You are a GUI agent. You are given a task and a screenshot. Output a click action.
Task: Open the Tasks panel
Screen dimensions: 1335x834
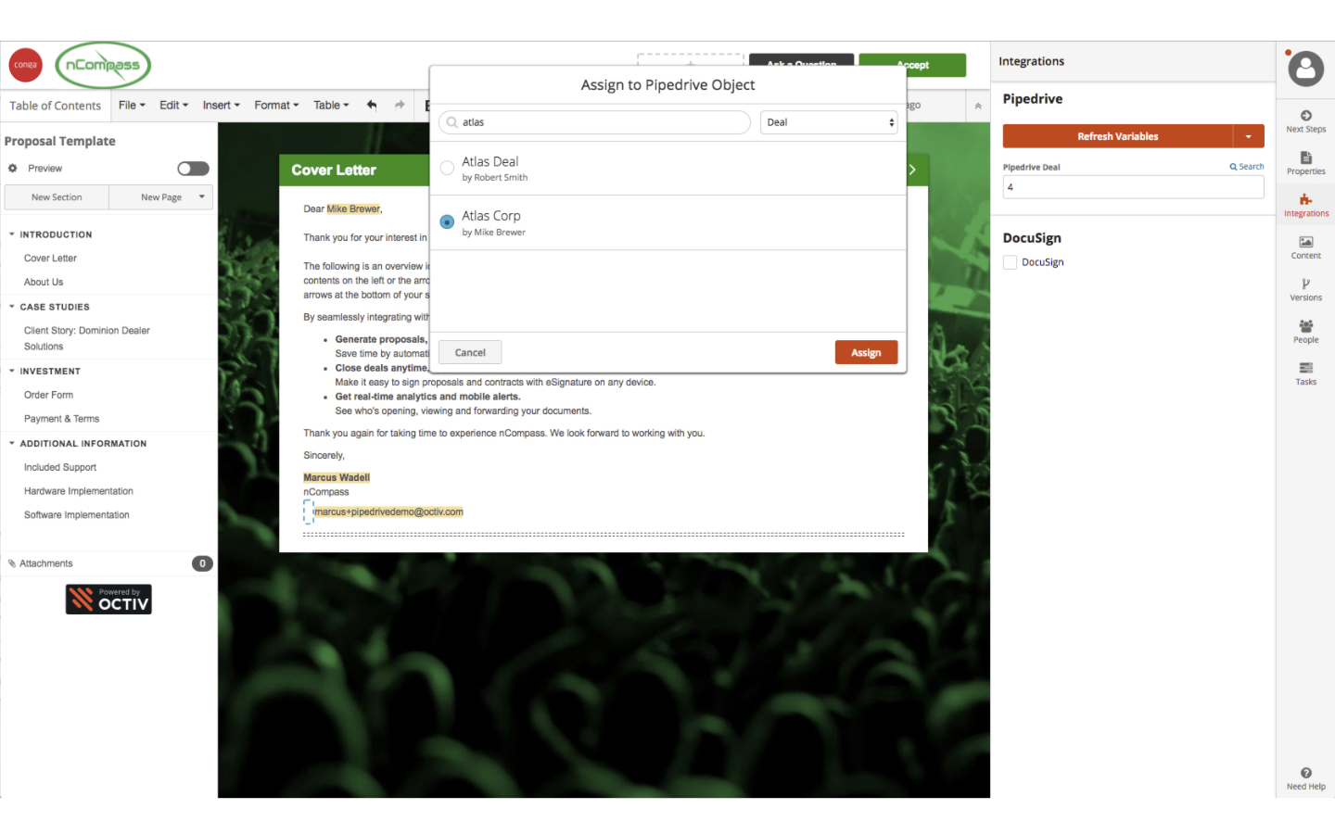tap(1305, 373)
